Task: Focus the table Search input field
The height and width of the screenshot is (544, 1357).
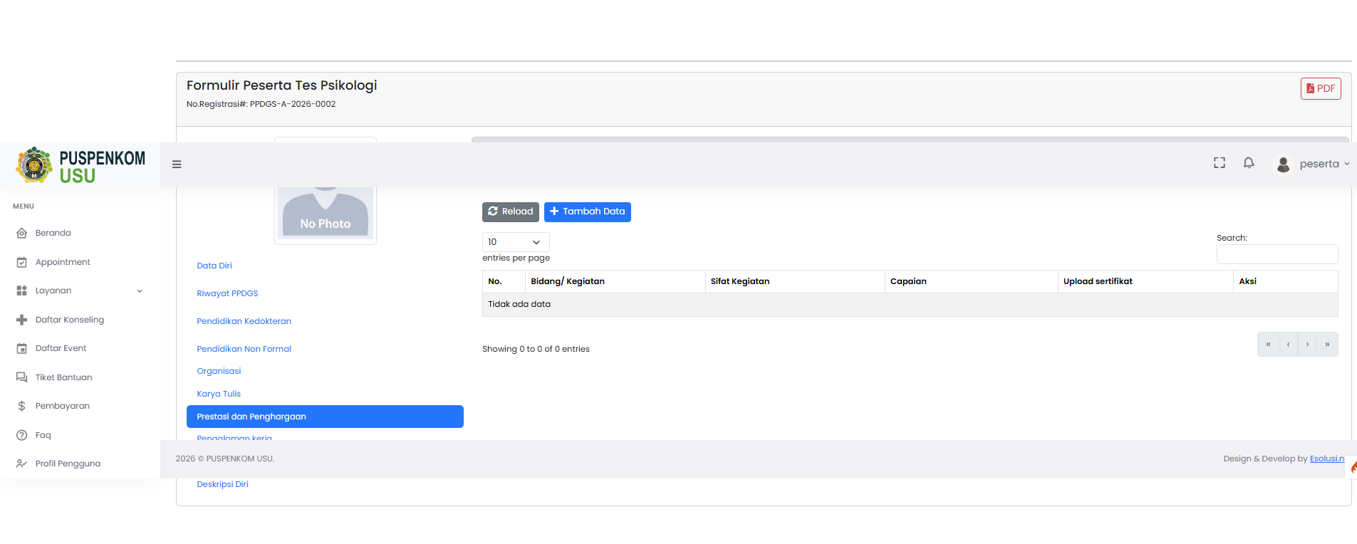Action: pyautogui.click(x=1277, y=254)
